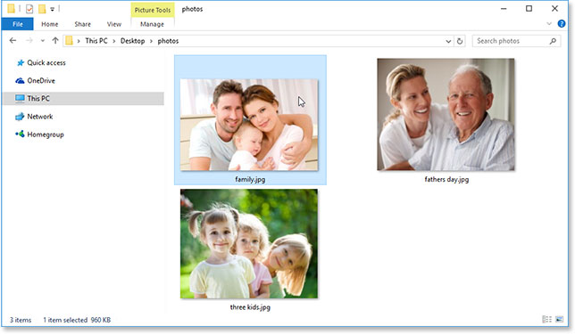Click the New folder icon in quick access toolbar
This screenshot has width=575, height=334.
(x=42, y=9)
